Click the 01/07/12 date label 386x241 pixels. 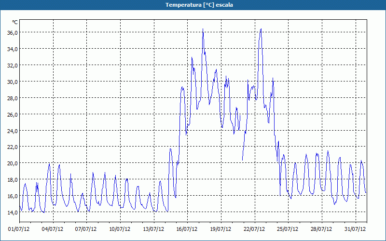point(19,229)
